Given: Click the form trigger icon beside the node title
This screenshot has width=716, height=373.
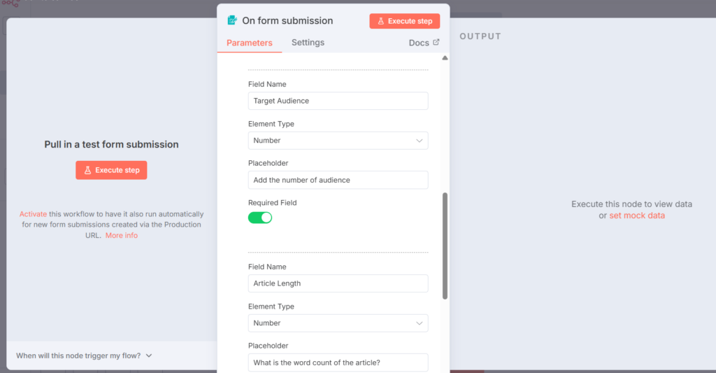Looking at the screenshot, I should tap(233, 21).
